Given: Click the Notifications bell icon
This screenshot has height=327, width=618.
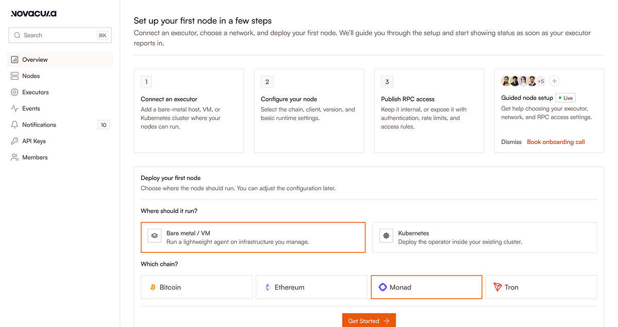Looking at the screenshot, I should [14, 125].
